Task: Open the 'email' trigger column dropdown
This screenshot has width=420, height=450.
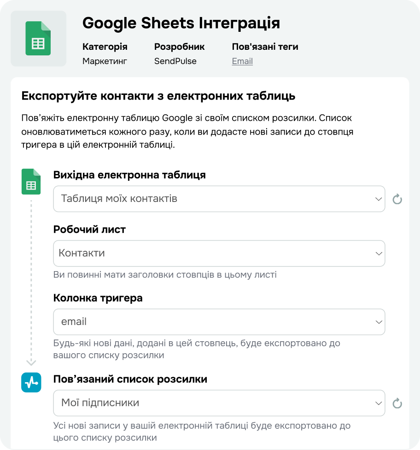Action: [219, 322]
